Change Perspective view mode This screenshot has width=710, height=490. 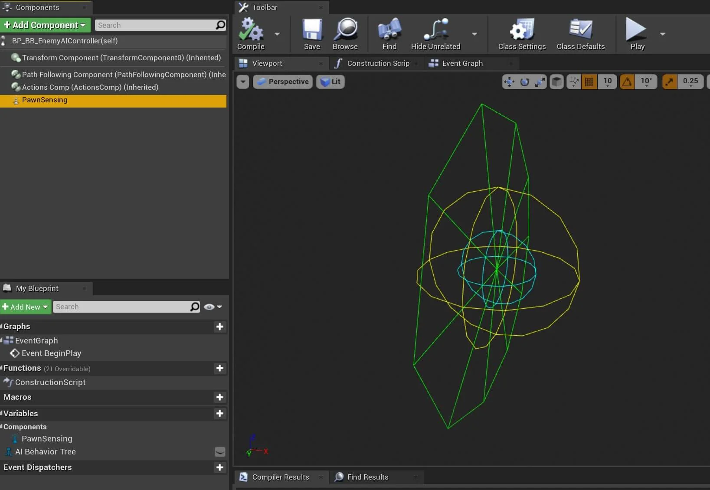(283, 82)
